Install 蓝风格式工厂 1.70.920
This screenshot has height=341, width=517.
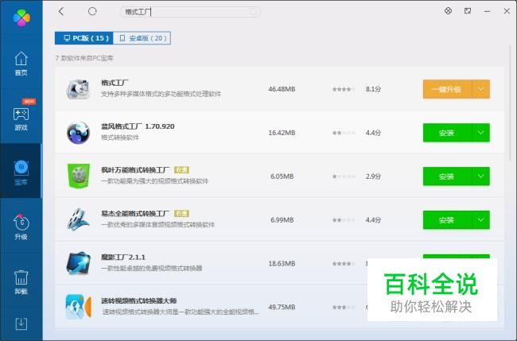pyautogui.click(x=448, y=133)
